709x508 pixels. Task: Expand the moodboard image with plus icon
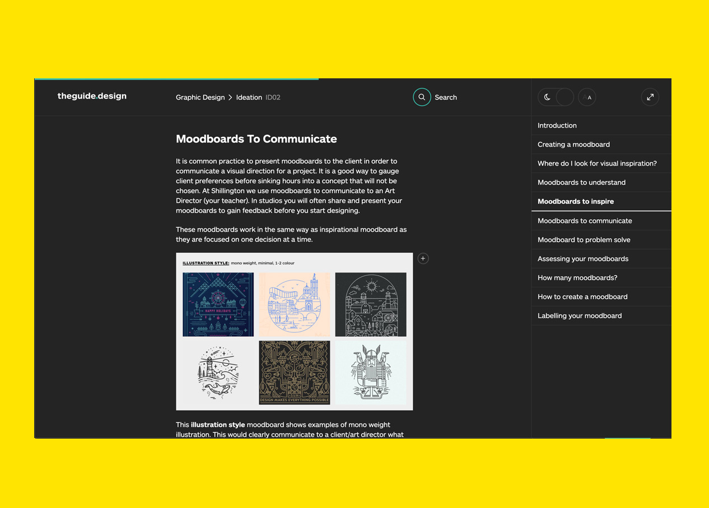click(423, 258)
